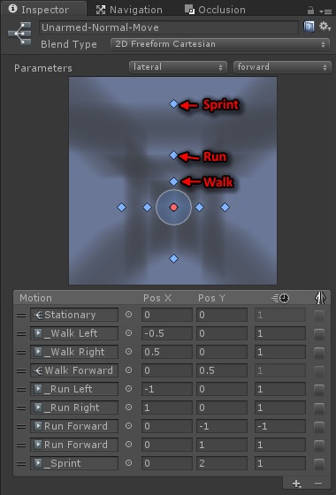This screenshot has height=495, width=336.
Task: Grab the reorder handle of _Walk Right row
Action: point(21,353)
